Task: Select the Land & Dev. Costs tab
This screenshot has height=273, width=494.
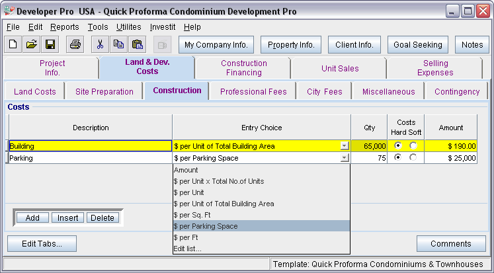Action: (x=147, y=67)
